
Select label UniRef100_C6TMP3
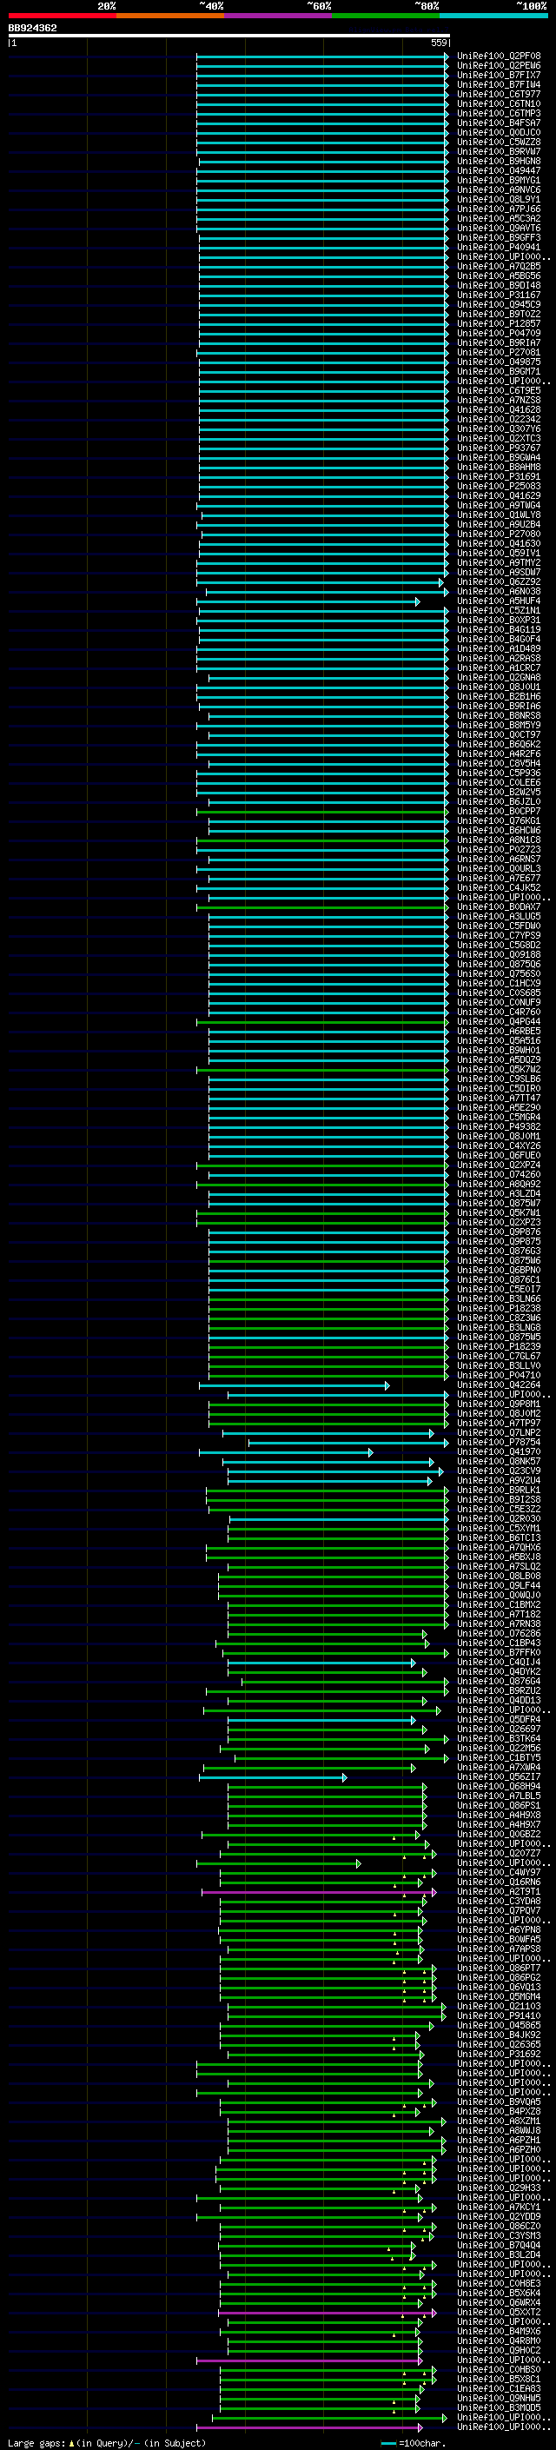coord(499,113)
